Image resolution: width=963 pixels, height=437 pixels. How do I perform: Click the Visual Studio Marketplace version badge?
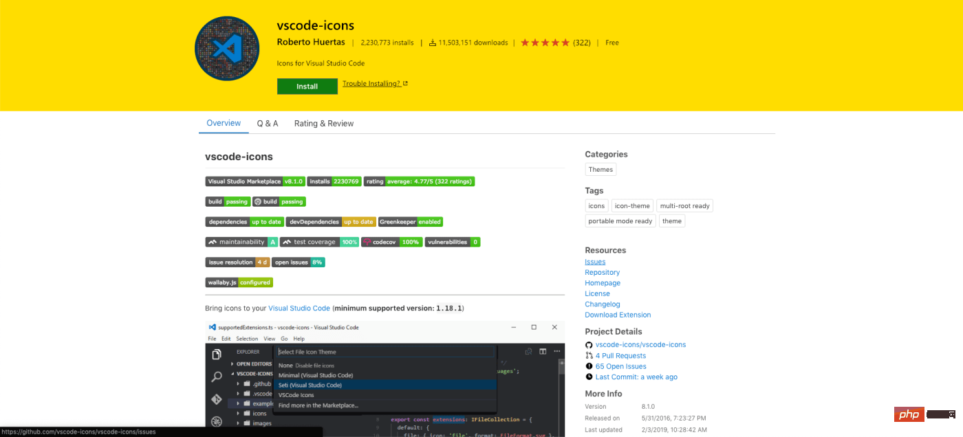[255, 181]
